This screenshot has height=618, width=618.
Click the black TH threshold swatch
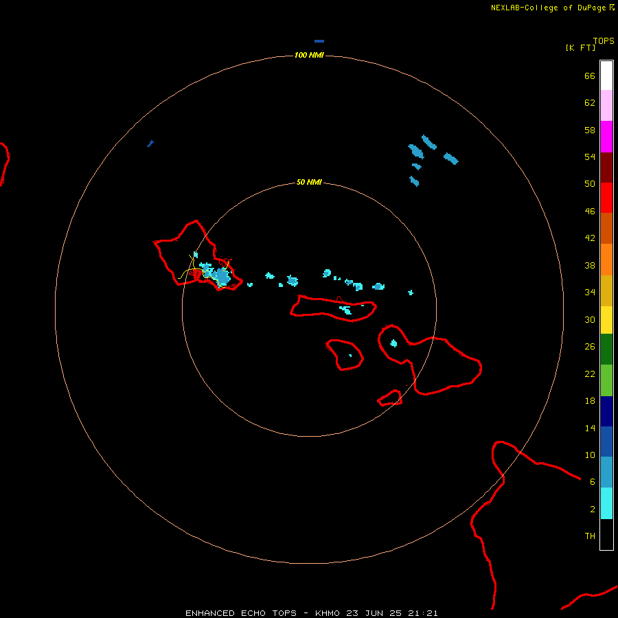click(606, 534)
